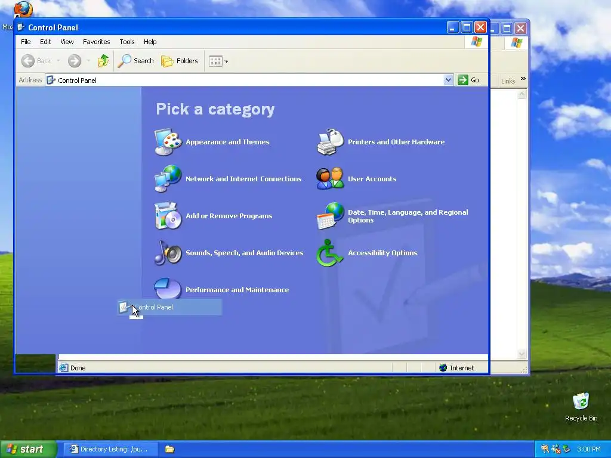The image size is (611, 458).
Task: Click the Go button
Action: pos(469,80)
